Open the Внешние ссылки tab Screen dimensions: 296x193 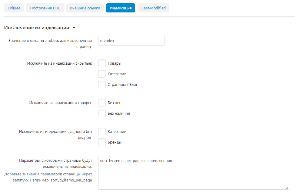click(85, 8)
